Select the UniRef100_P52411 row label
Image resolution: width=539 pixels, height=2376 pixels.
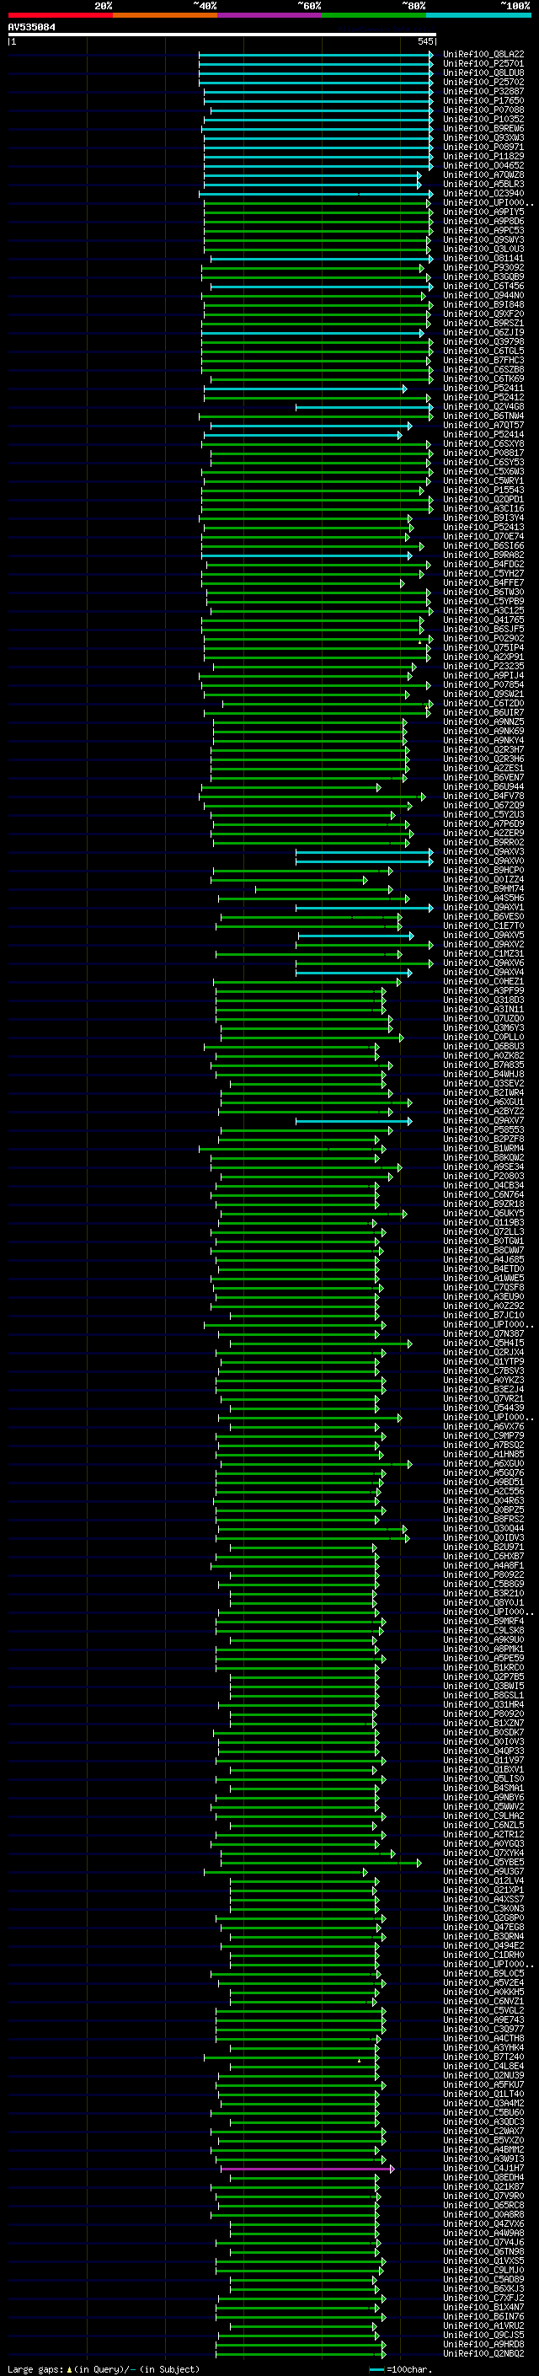pyautogui.click(x=483, y=389)
